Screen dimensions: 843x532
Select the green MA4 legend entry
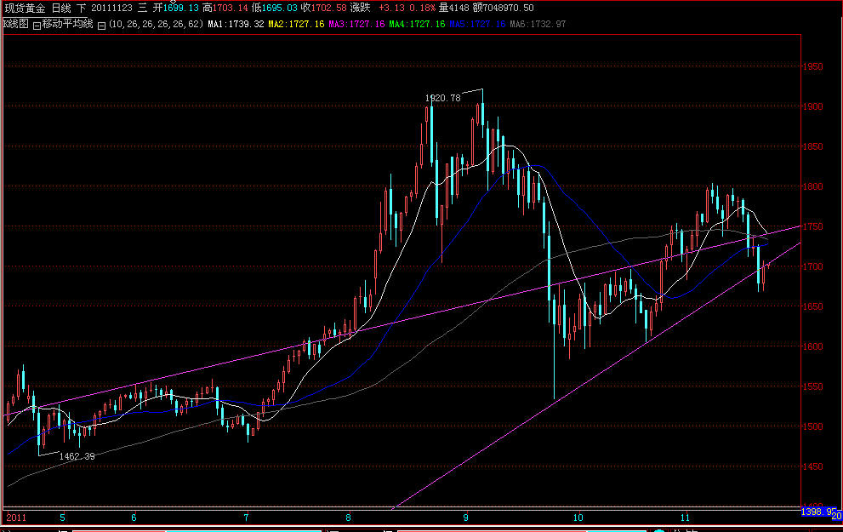(417, 24)
